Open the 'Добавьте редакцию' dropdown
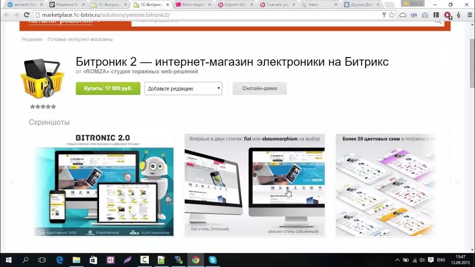Image resolution: width=475 pixels, height=267 pixels. 183,89
